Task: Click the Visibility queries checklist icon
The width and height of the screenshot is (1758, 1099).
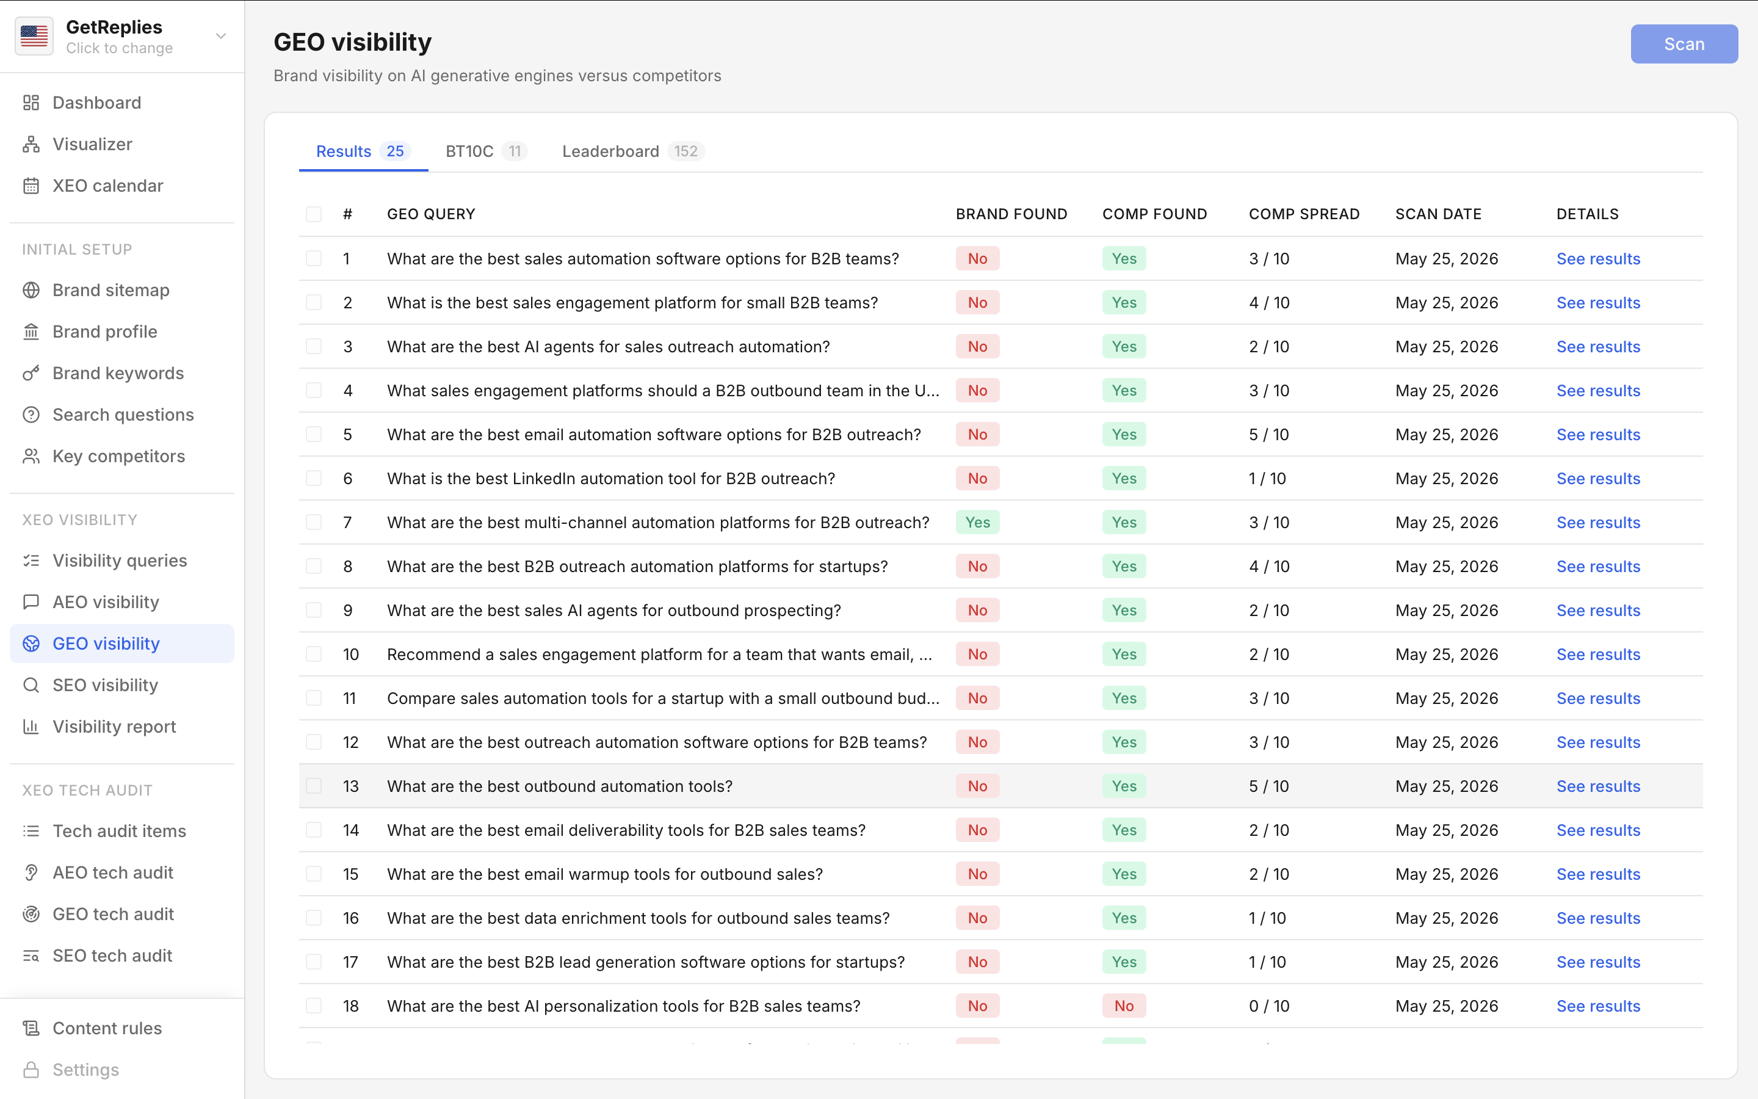Action: (x=31, y=560)
